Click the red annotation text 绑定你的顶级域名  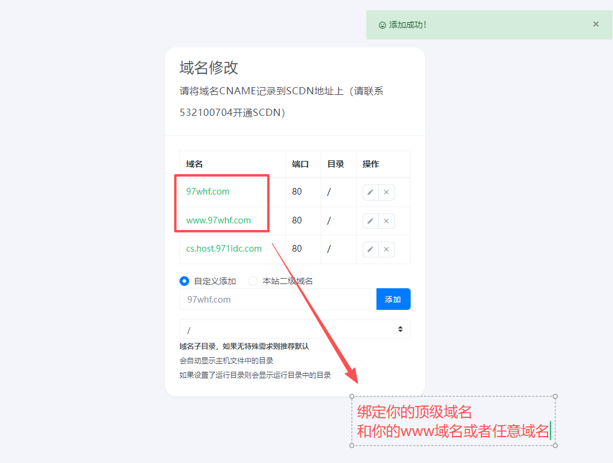414,412
